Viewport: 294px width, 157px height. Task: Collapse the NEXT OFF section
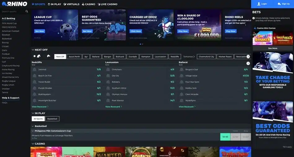[33, 50]
